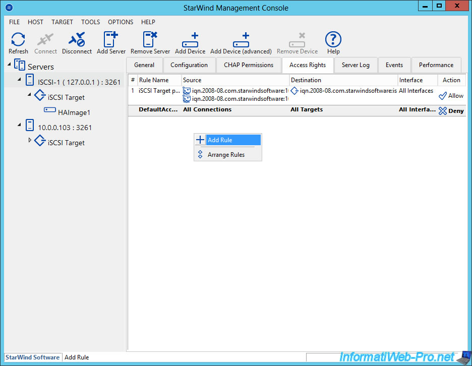
Task: Switch to the Events tab
Action: 394,65
